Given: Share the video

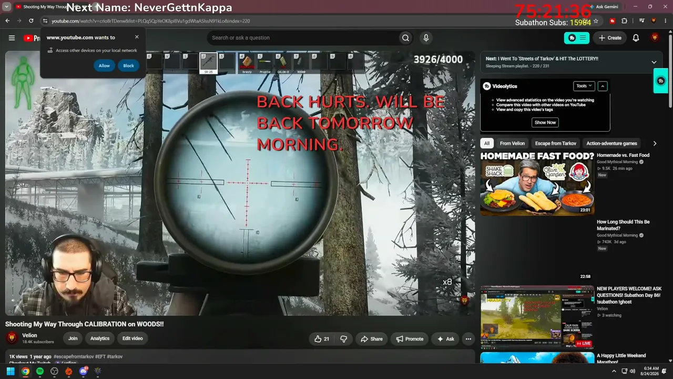Looking at the screenshot, I should coord(371,339).
